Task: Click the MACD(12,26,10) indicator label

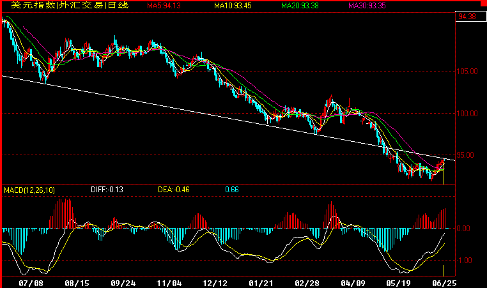Action: [29, 190]
